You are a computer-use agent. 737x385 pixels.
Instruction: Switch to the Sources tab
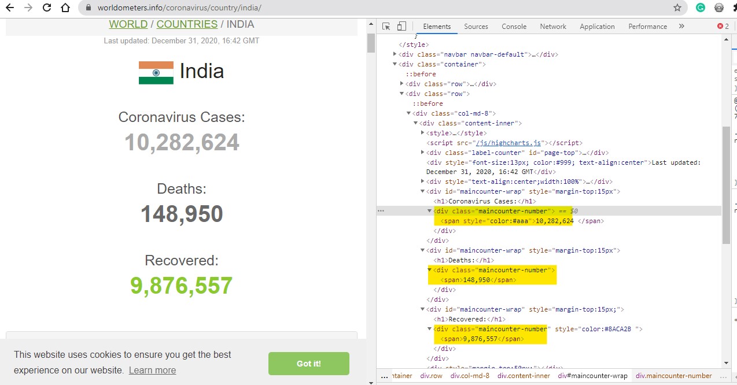[x=476, y=27]
